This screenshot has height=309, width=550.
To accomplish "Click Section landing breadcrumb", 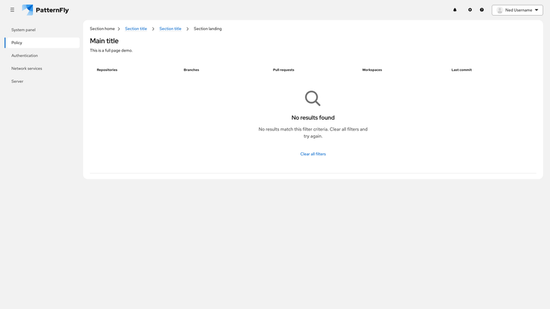I will [208, 29].
